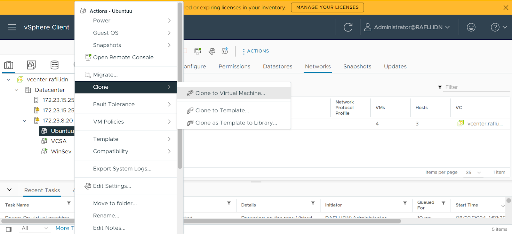Expand the Power submenu

click(x=125, y=20)
